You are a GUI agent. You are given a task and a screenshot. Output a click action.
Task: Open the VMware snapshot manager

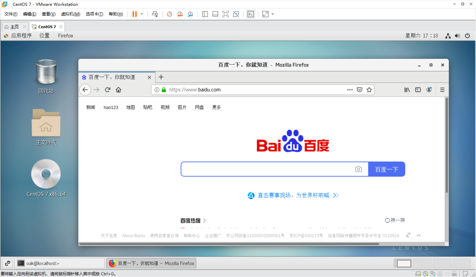click(x=190, y=14)
